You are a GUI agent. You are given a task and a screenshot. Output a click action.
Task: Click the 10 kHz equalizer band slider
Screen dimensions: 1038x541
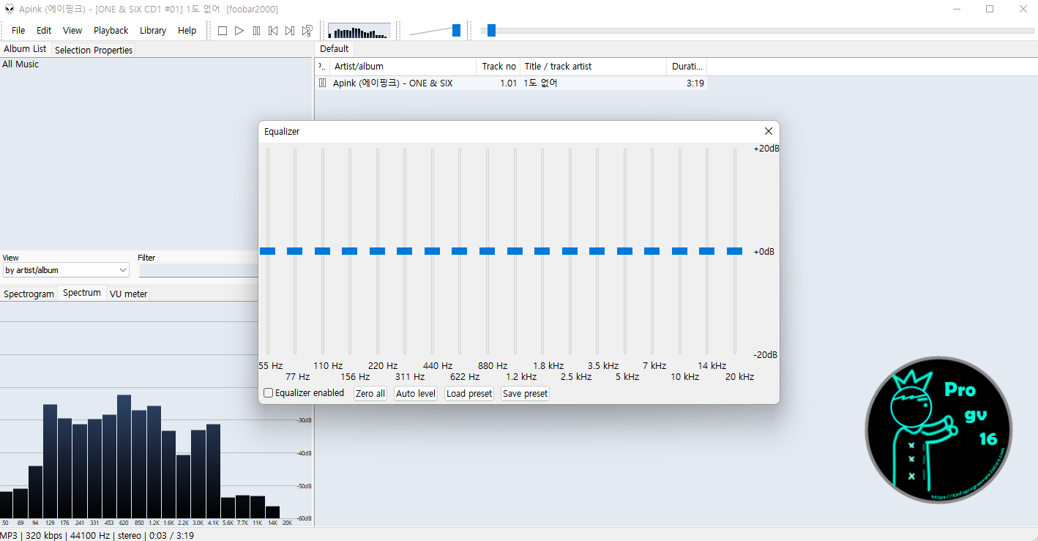pos(680,251)
